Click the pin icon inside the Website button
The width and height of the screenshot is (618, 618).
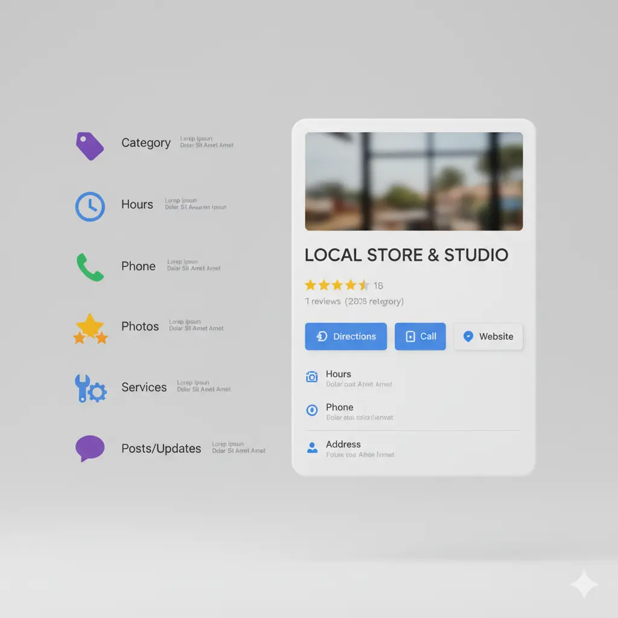pos(468,336)
